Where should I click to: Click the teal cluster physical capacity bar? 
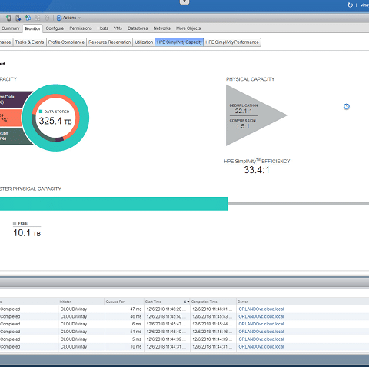114,204
